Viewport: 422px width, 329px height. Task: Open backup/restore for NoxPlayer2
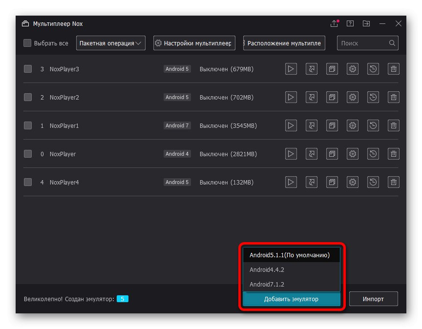coord(373,97)
